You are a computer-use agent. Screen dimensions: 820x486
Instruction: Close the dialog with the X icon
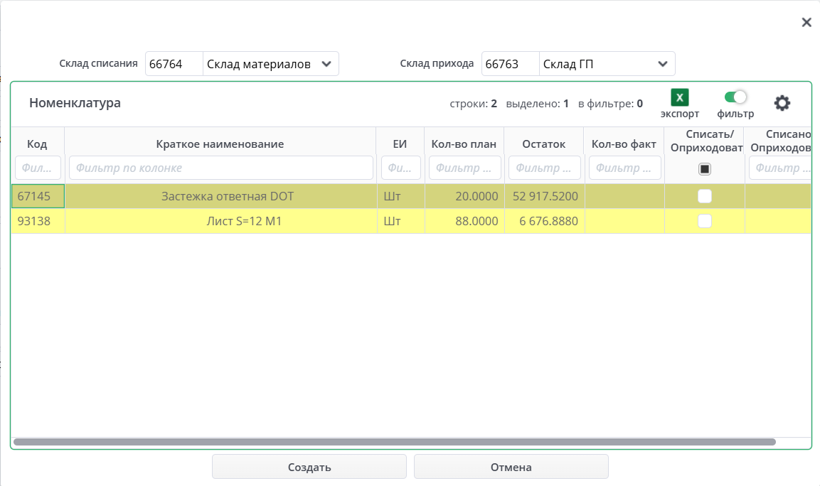point(806,22)
